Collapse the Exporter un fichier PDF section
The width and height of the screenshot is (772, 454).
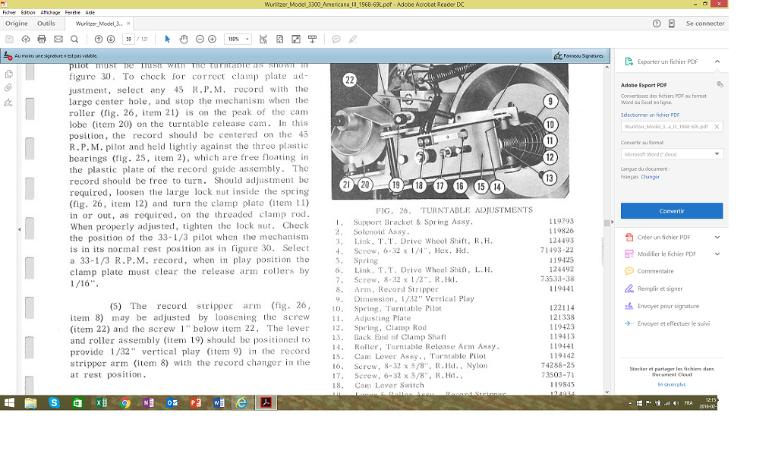pos(717,61)
